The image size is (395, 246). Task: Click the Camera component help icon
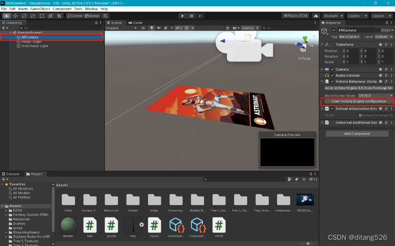tap(381, 69)
